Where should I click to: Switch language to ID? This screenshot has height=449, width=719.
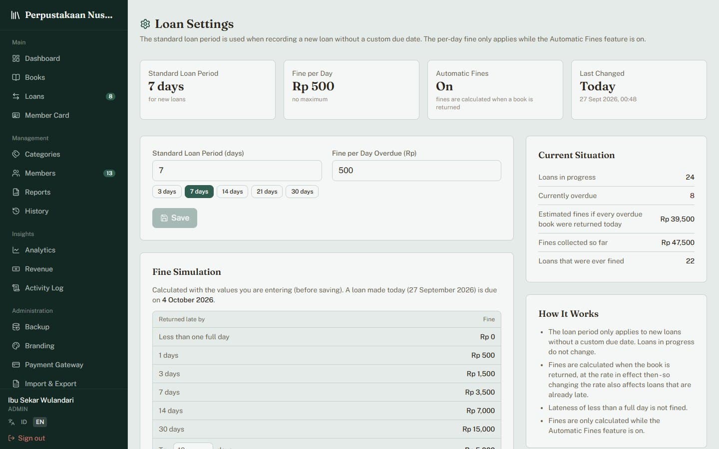coord(24,422)
